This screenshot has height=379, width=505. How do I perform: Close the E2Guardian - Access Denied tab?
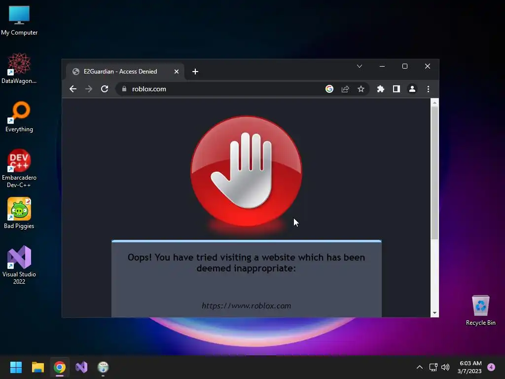tap(177, 72)
